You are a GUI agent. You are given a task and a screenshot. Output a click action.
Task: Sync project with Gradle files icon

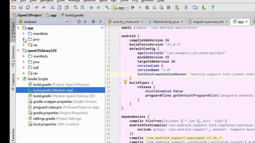point(186,8)
